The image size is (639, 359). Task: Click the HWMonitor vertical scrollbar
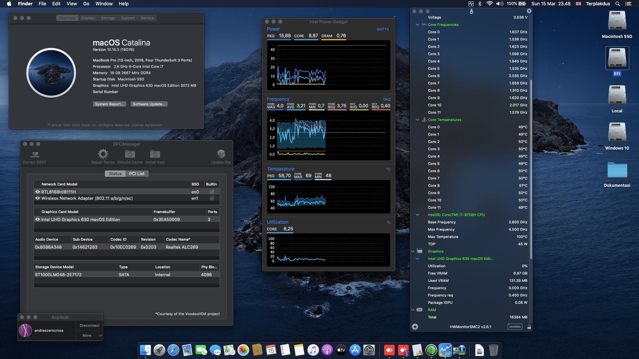point(531,170)
